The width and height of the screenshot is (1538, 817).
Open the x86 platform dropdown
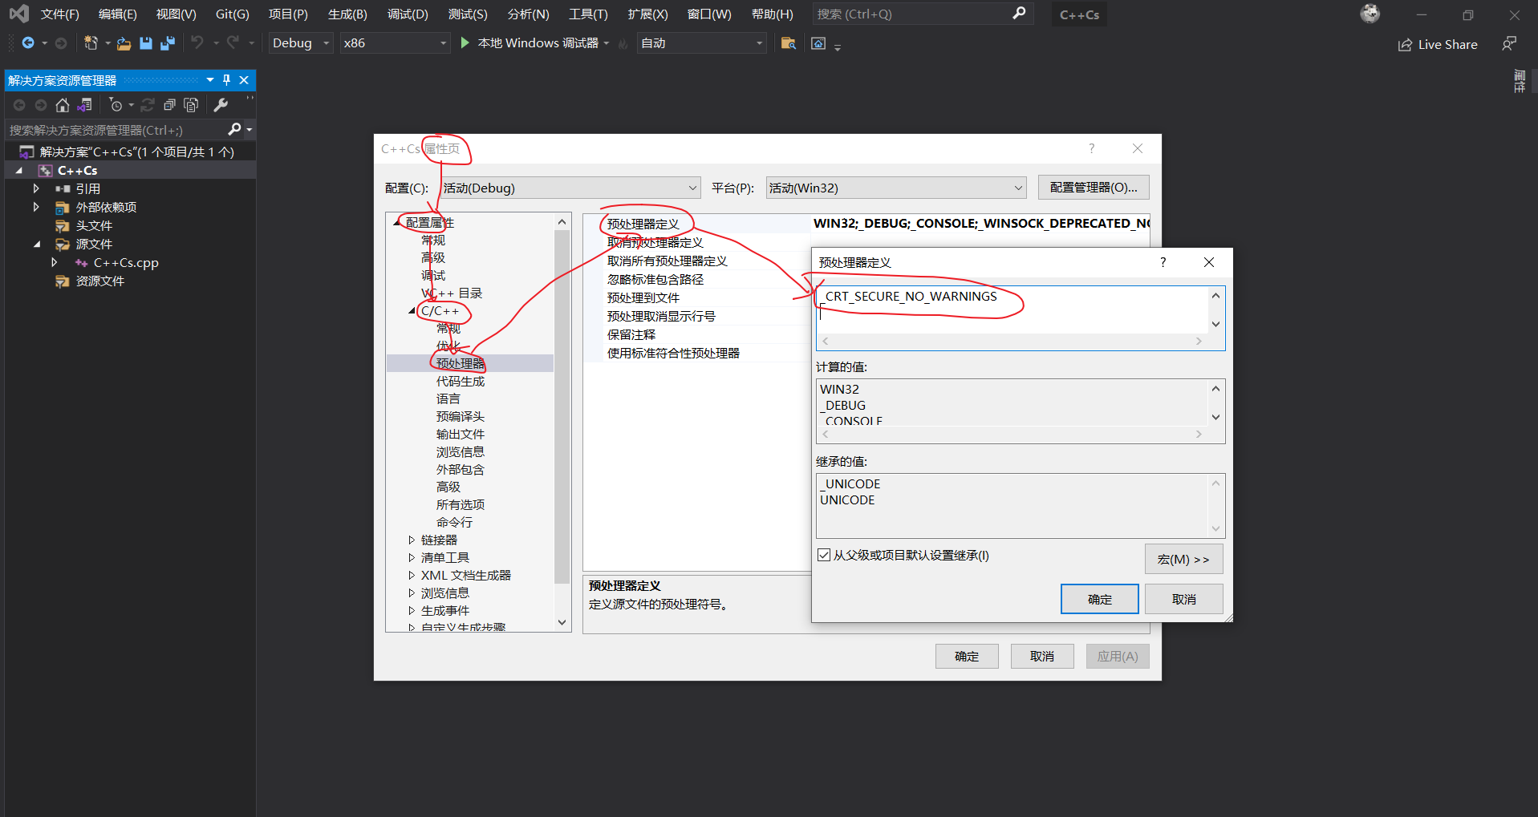(x=394, y=43)
